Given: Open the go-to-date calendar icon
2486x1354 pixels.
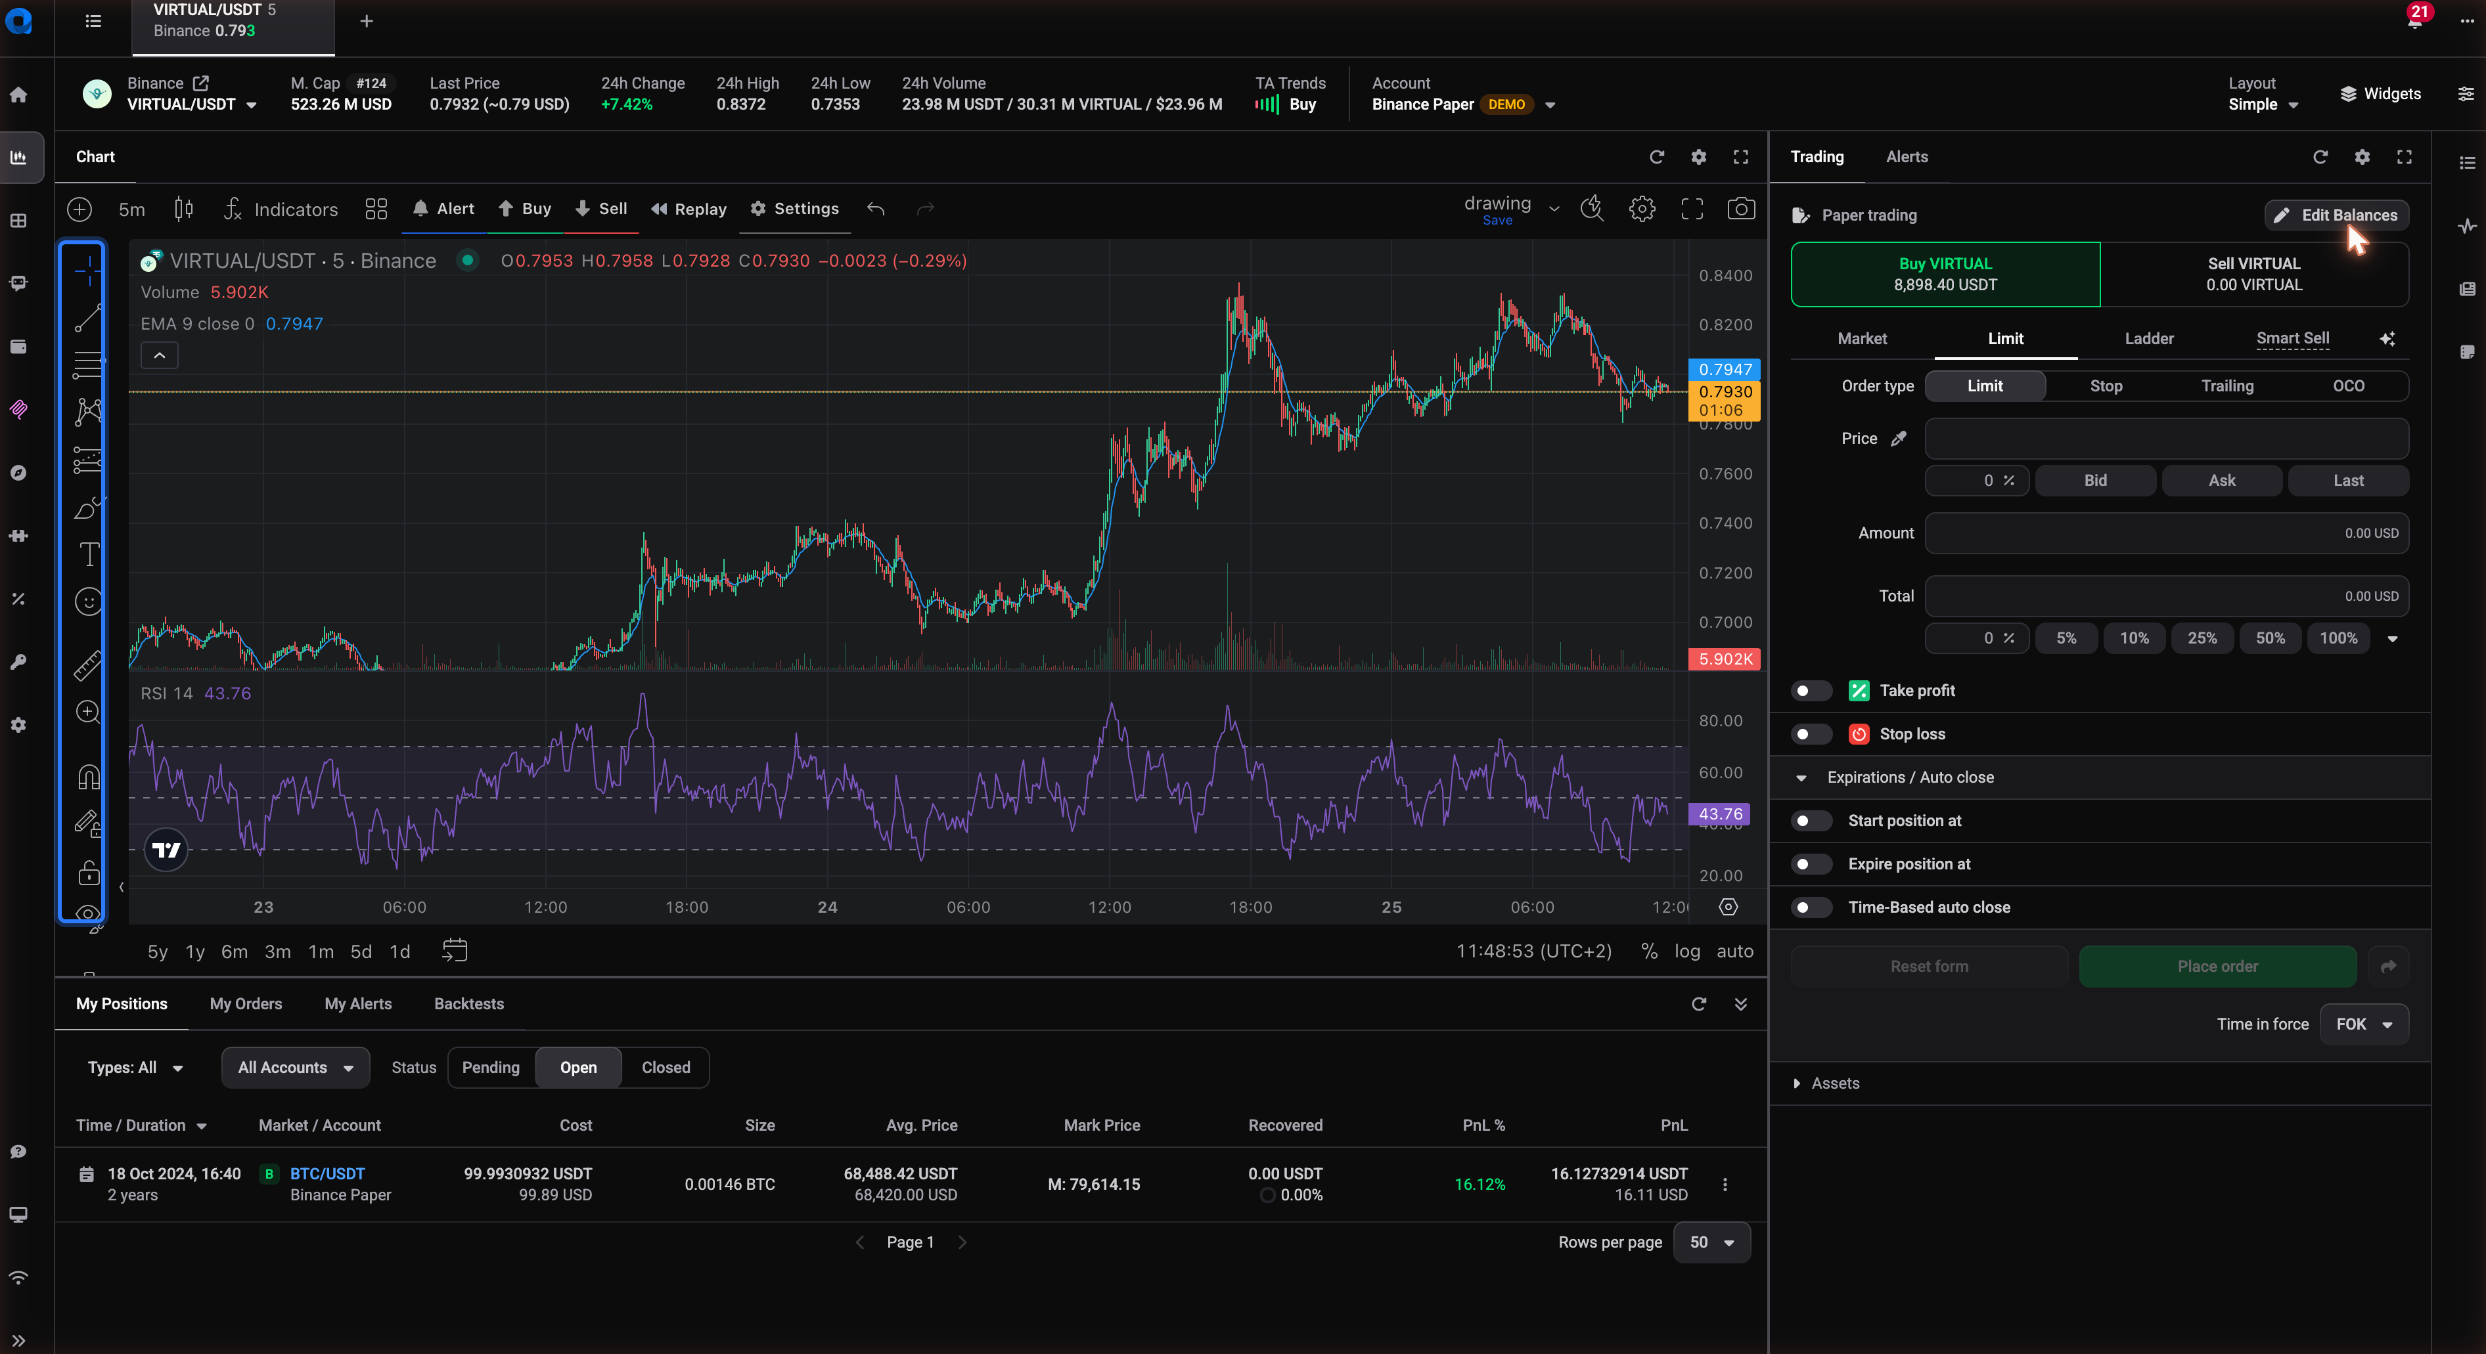Looking at the screenshot, I should (455, 951).
